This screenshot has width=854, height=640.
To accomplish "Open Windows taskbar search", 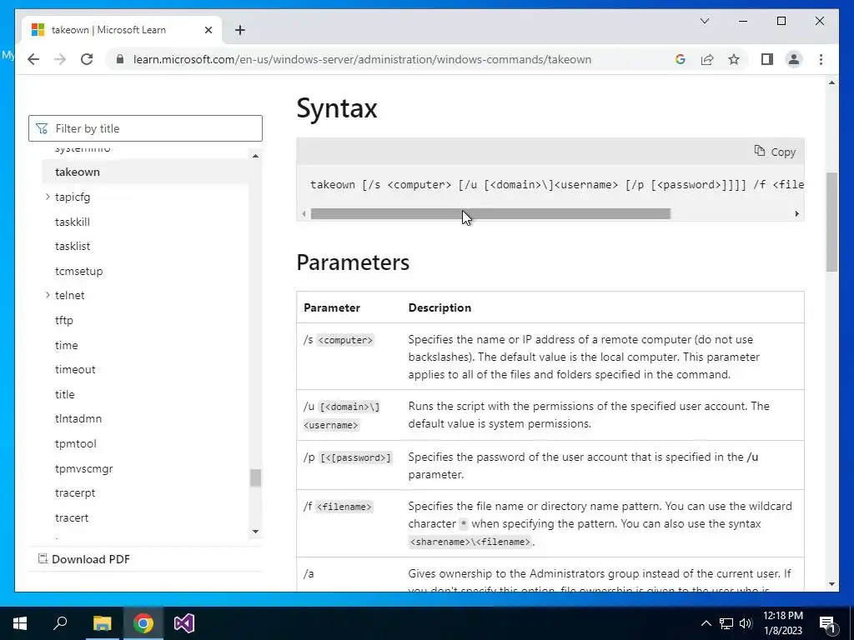I will (60, 623).
